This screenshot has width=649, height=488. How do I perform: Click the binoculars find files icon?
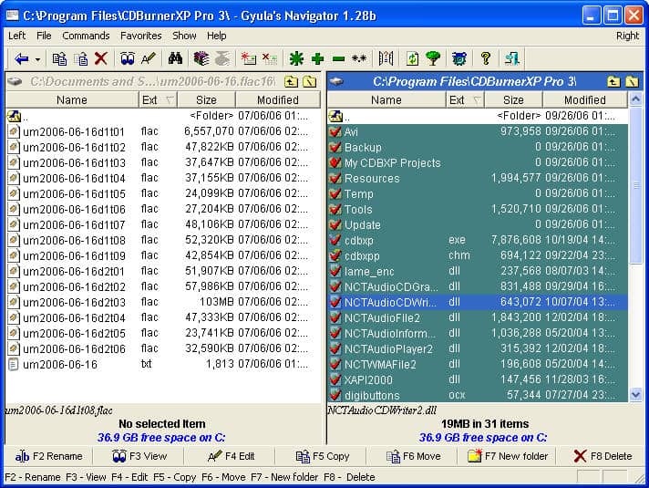point(175,58)
